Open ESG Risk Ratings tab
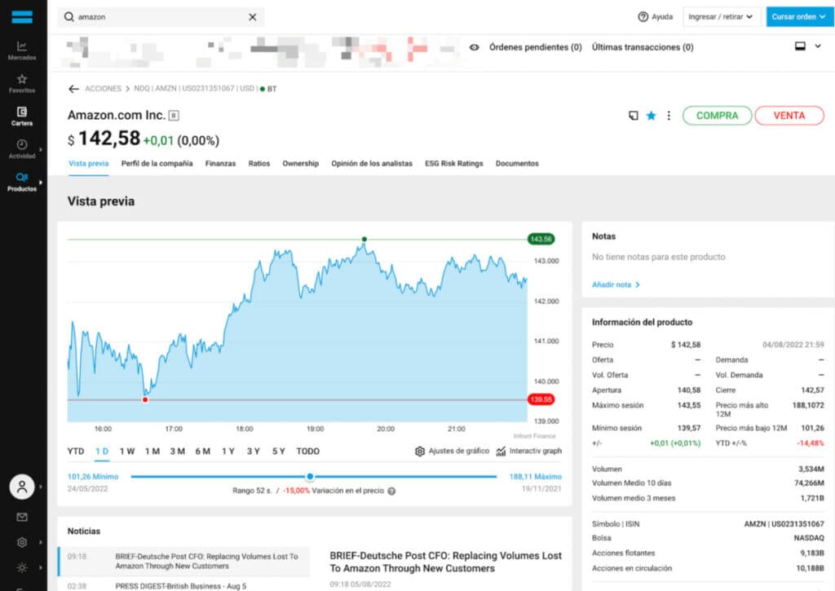This screenshot has width=835, height=591. tap(453, 164)
